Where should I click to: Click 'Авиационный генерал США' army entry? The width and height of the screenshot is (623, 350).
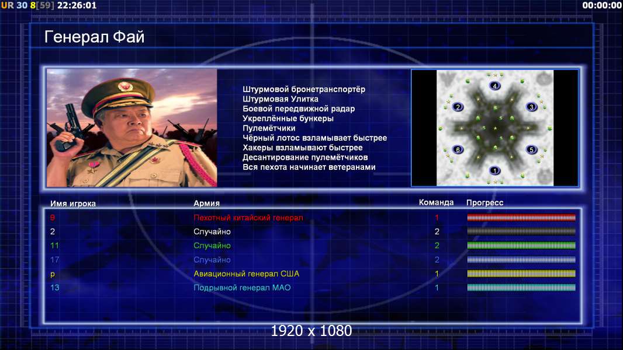[x=247, y=274]
